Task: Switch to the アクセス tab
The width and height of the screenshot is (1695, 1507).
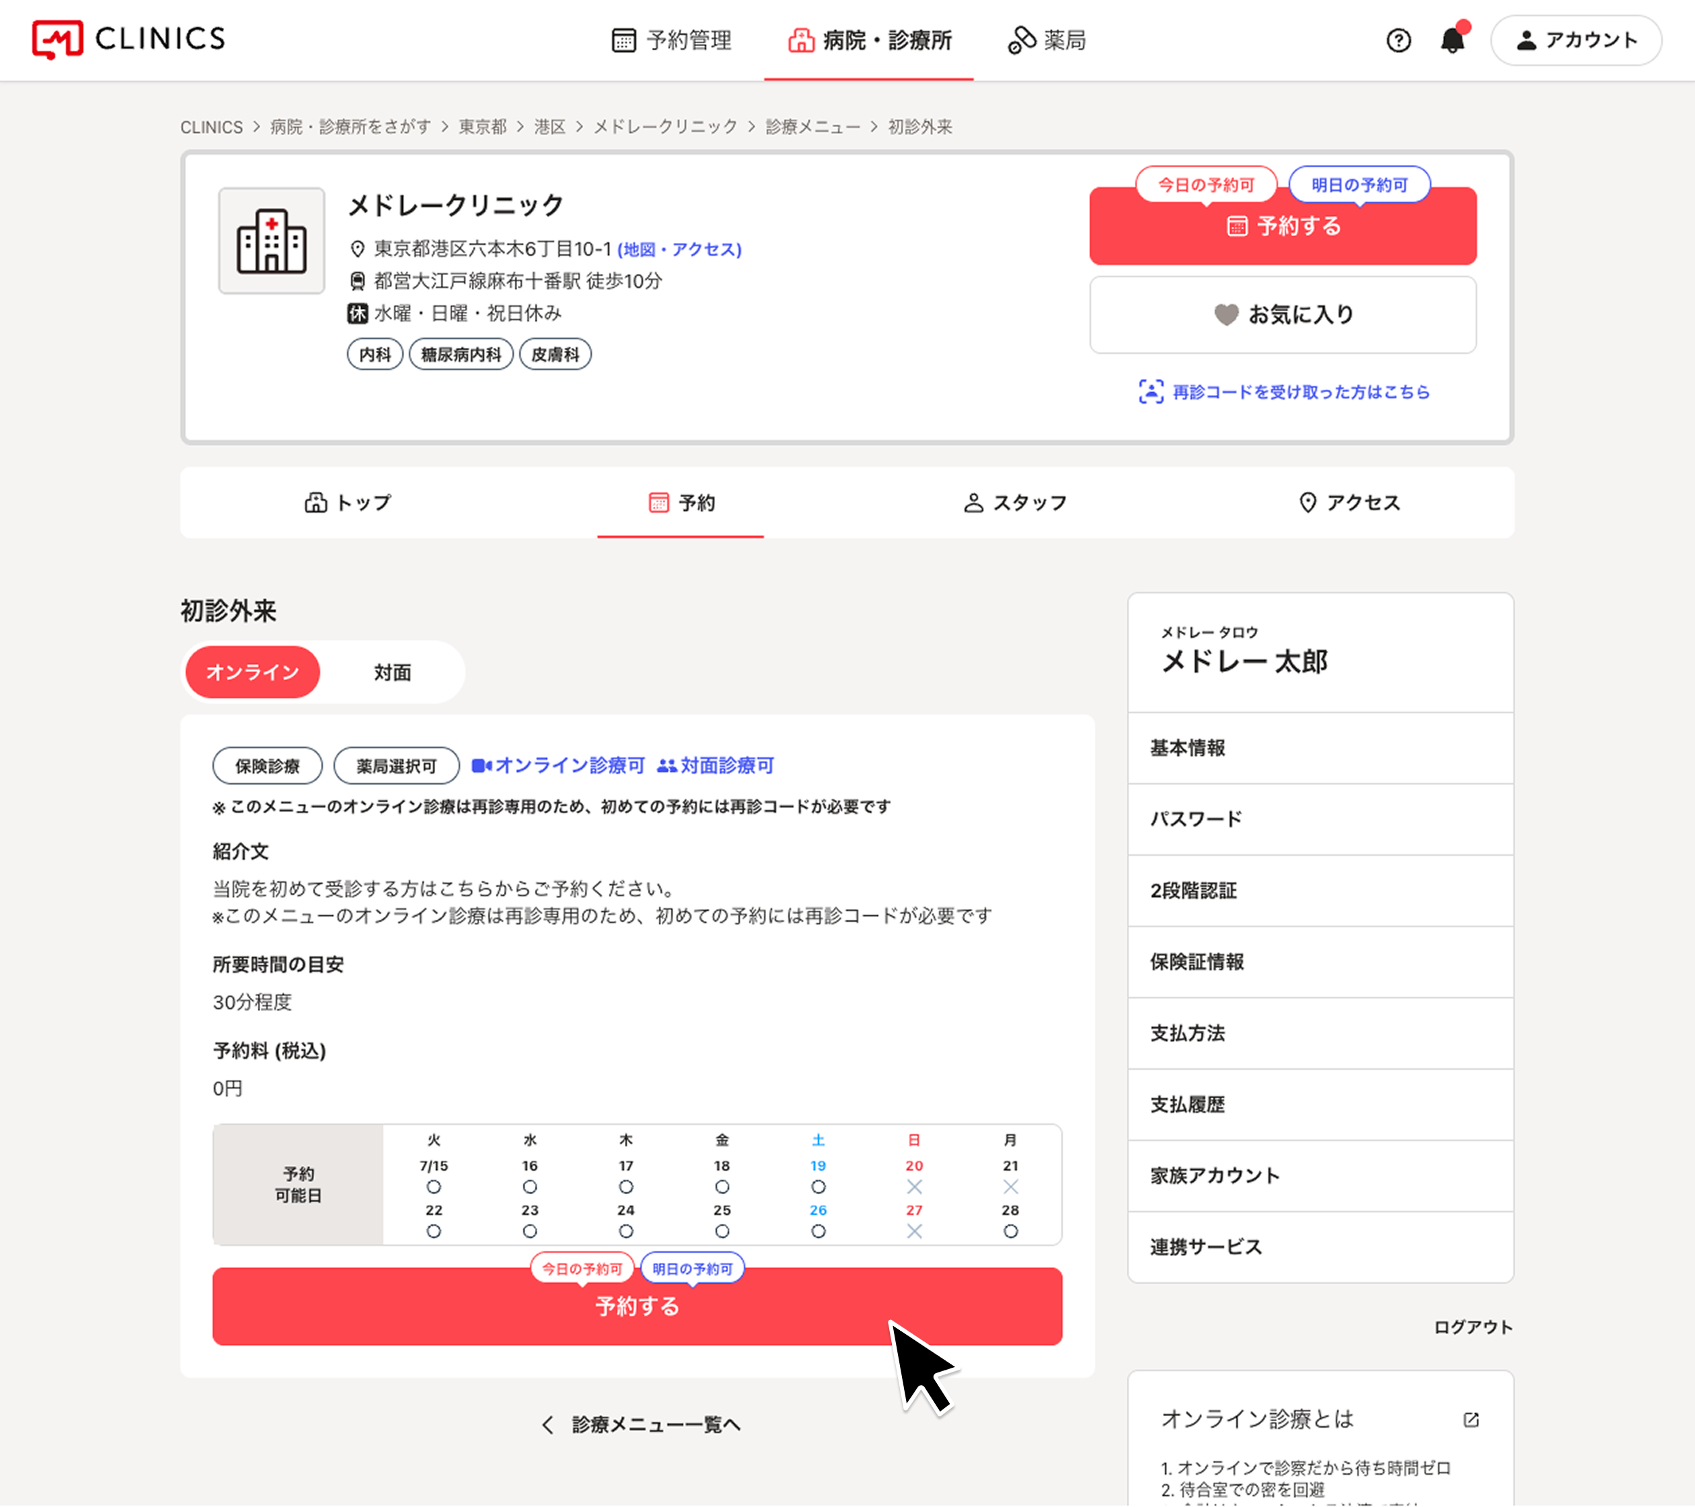Action: pyautogui.click(x=1349, y=503)
